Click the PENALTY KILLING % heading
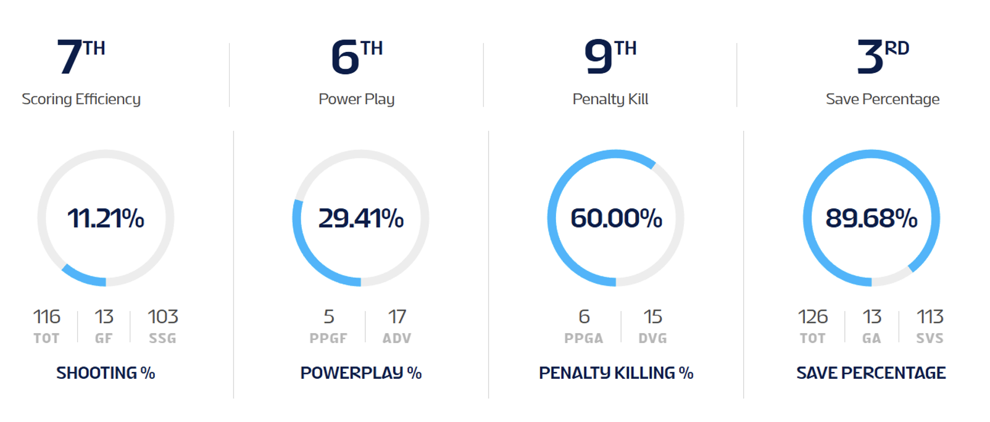990x422 pixels. click(x=616, y=373)
